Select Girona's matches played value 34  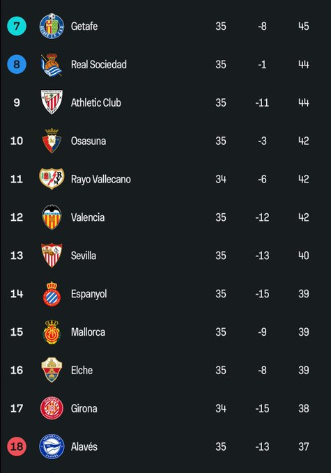point(221,408)
